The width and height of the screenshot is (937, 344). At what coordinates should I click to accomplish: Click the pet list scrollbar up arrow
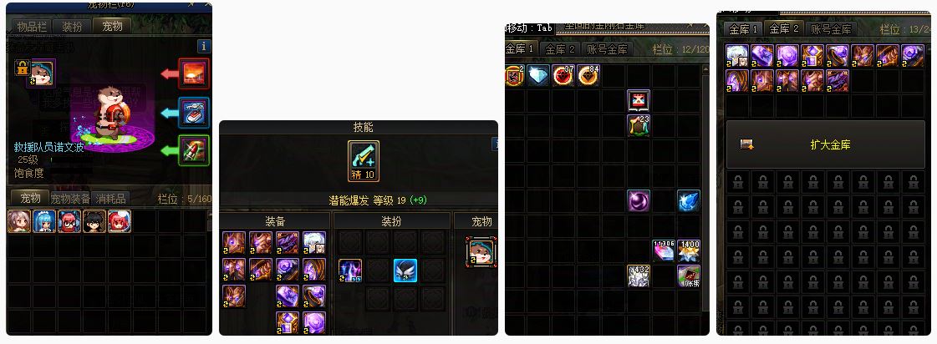tap(209, 213)
